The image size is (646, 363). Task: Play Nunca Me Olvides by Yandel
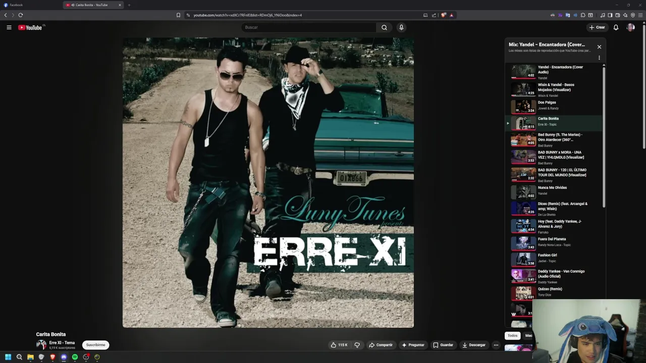point(554,192)
